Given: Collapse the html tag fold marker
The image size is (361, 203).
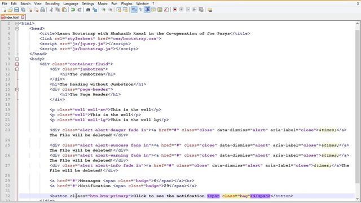Looking at the screenshot, I should tap(17, 24).
